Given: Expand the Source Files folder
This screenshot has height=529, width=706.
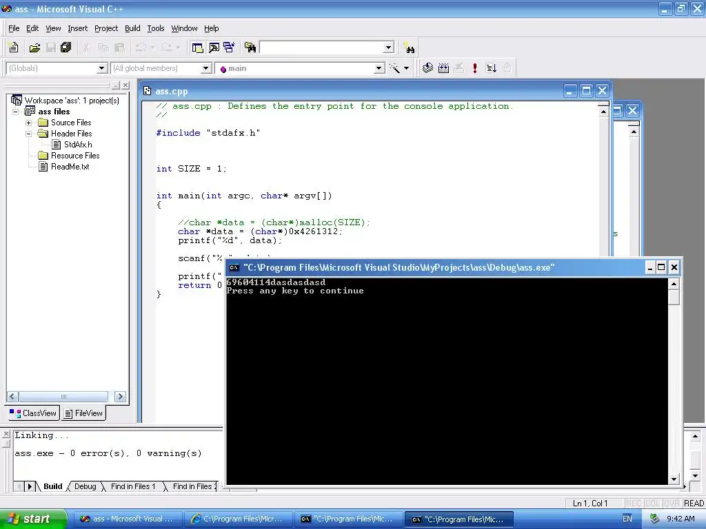Looking at the screenshot, I should tap(28, 123).
